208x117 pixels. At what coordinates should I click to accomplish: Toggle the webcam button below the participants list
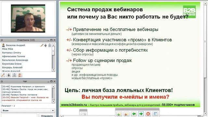point(14,75)
